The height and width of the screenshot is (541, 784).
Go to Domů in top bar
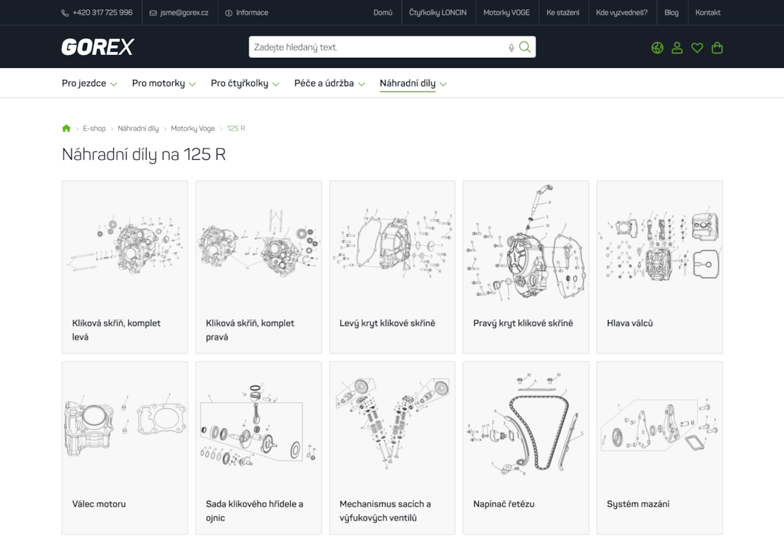coord(383,13)
